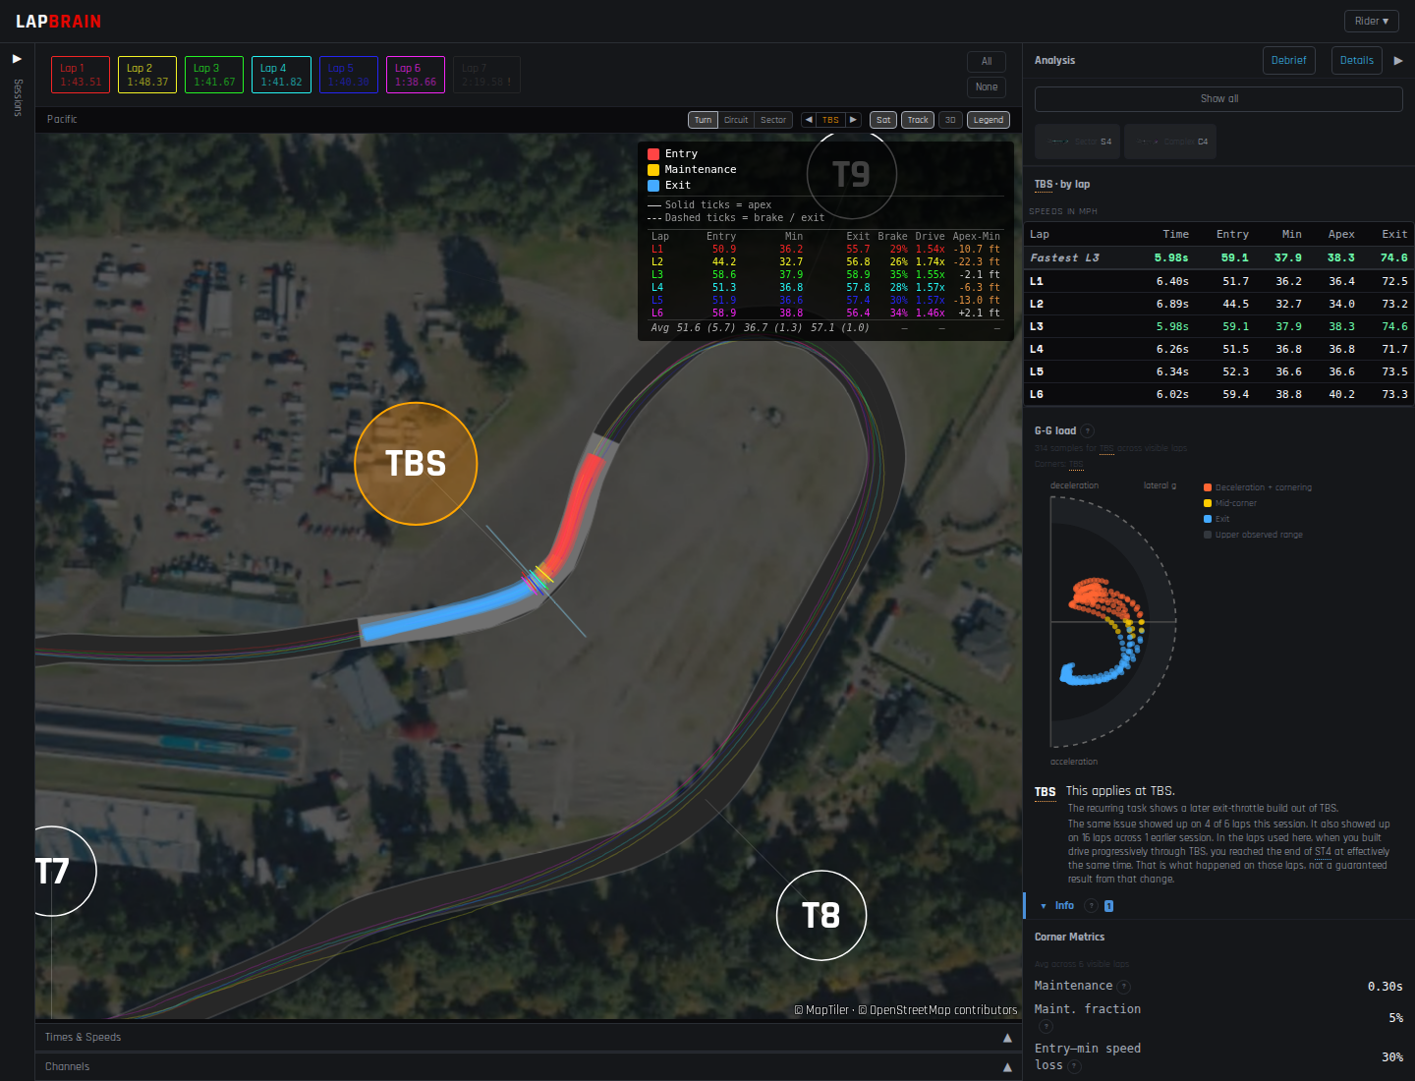Click the blue Exit legend swatch
The image size is (1415, 1081).
click(x=653, y=186)
